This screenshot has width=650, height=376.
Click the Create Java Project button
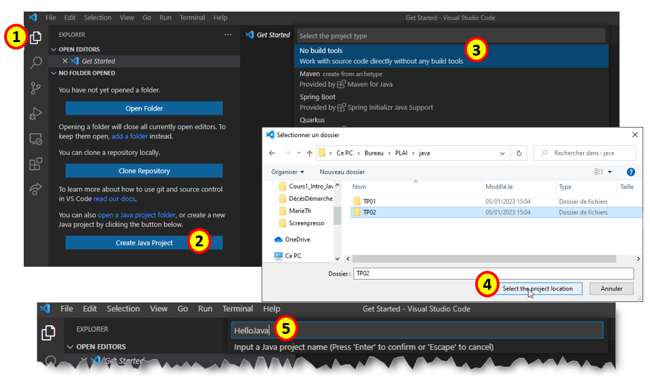coord(144,242)
